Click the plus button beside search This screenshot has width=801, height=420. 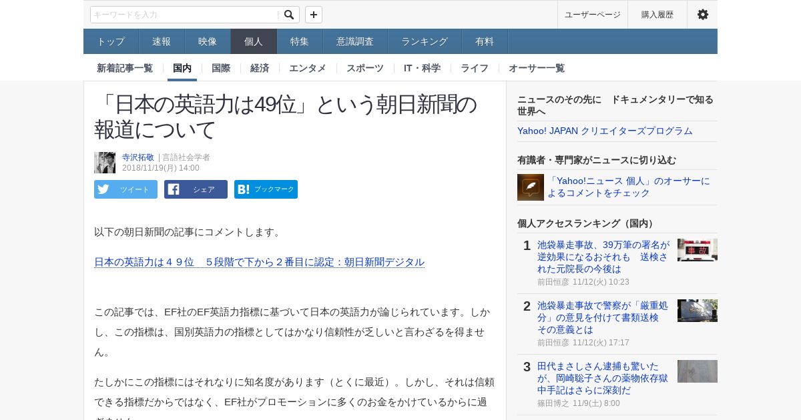314,15
